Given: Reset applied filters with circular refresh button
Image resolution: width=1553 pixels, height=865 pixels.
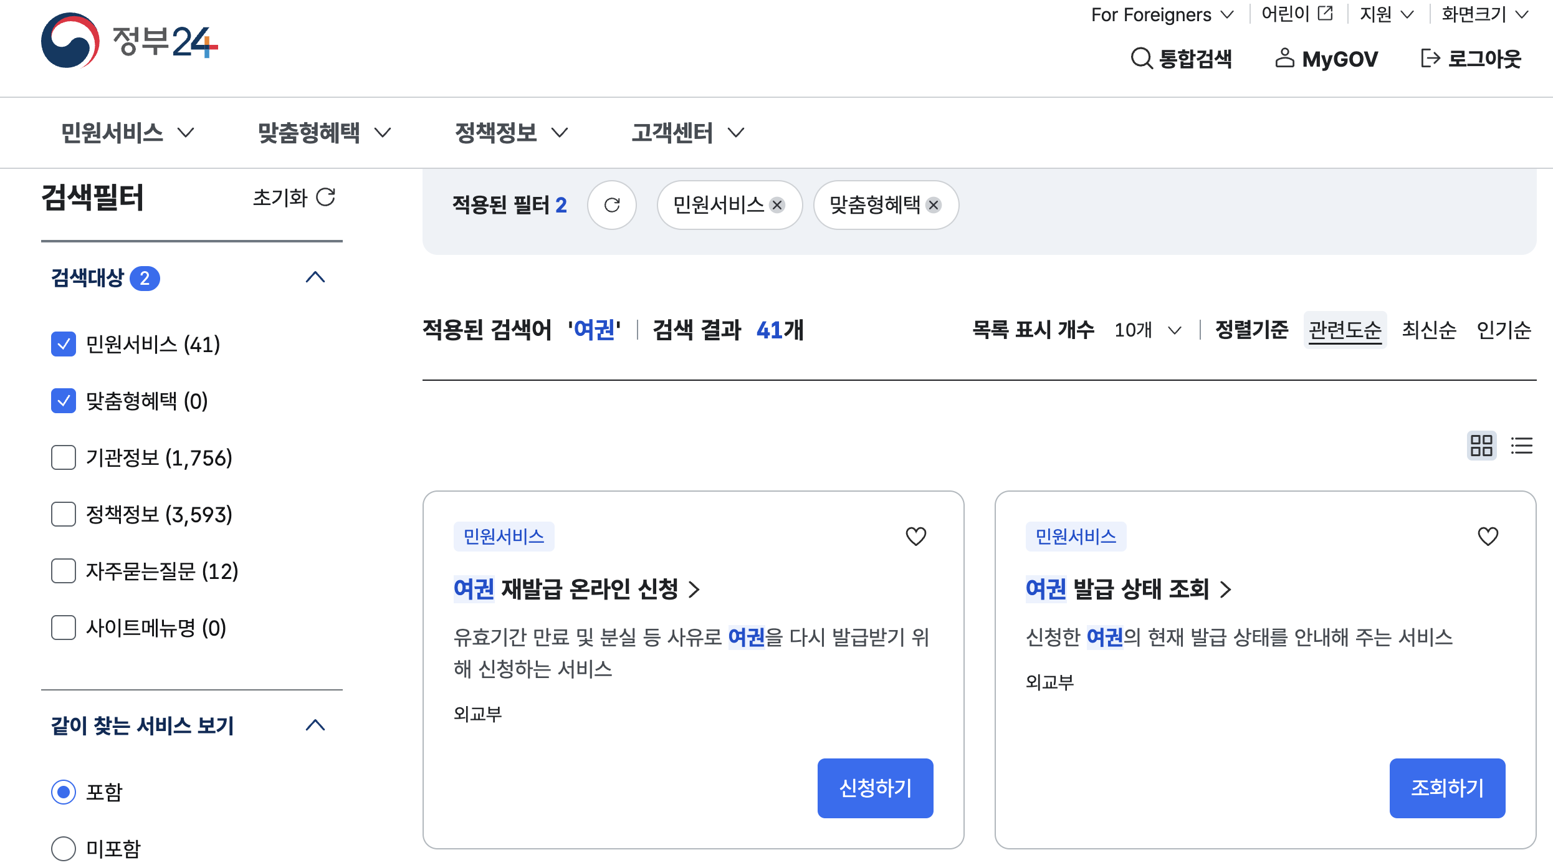Looking at the screenshot, I should 611,205.
